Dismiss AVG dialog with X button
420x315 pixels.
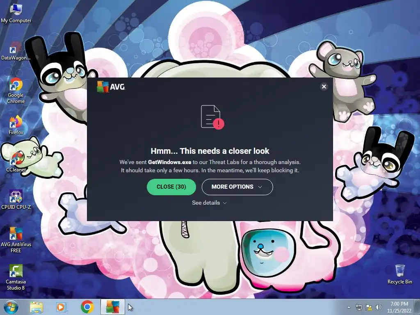coord(324,87)
